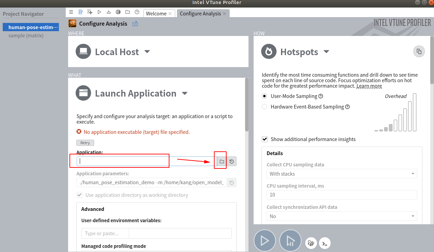Click the Details section heading
Viewport: 434px width, 252px height.
pyautogui.click(x=275, y=153)
